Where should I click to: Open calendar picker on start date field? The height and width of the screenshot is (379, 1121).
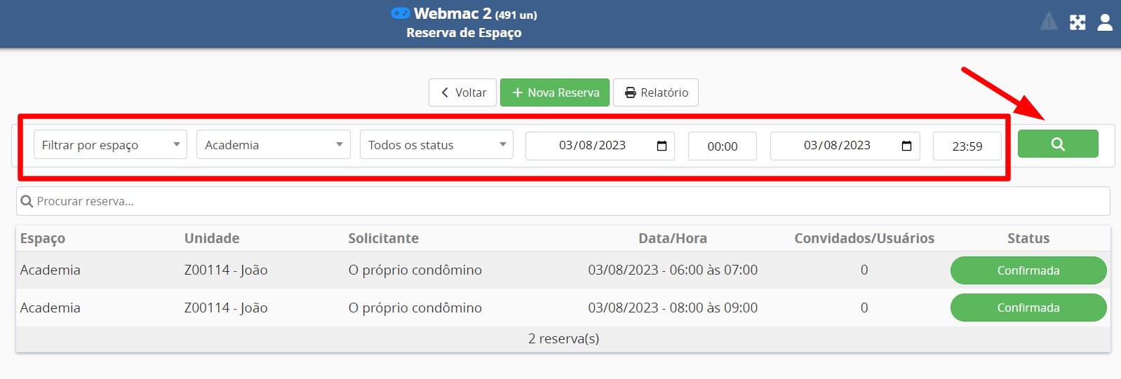click(x=661, y=146)
